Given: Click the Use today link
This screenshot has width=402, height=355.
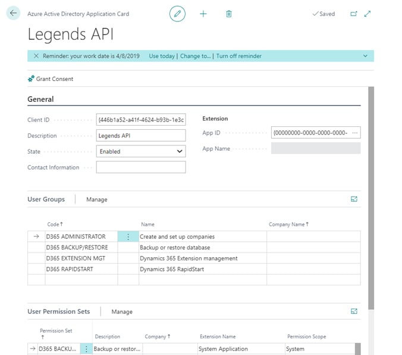Looking at the screenshot, I should point(162,56).
